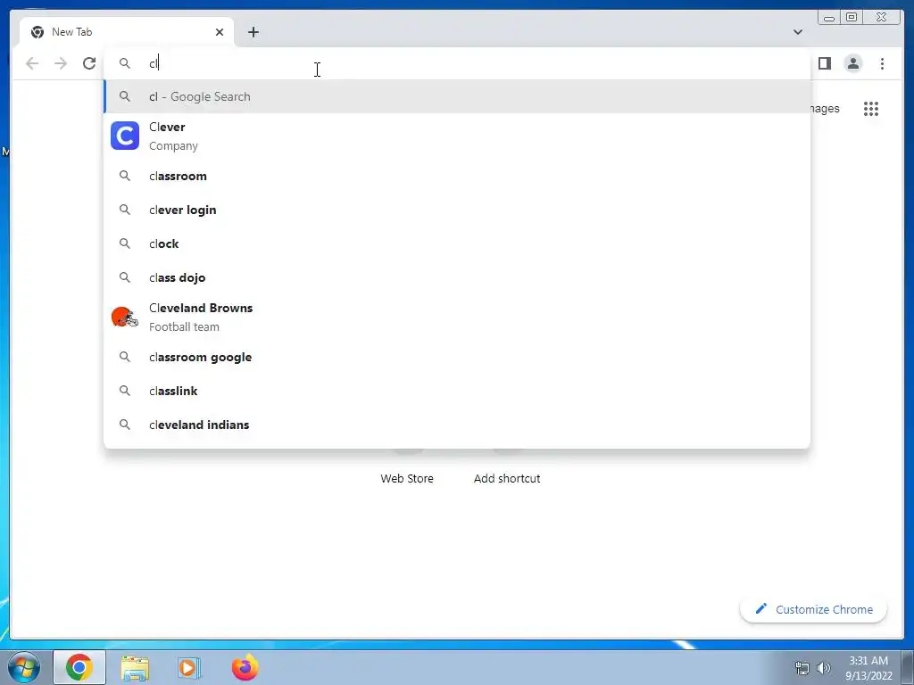The image size is (914, 685).
Task: Click the Cleveland Browns helmet icon
Action: [x=125, y=318]
